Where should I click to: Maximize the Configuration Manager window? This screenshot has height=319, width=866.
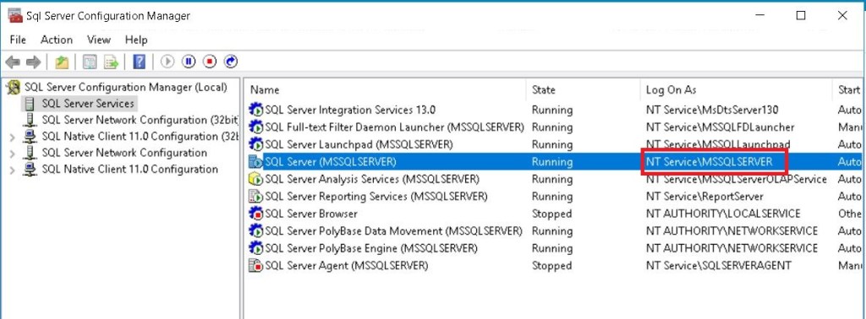(800, 15)
